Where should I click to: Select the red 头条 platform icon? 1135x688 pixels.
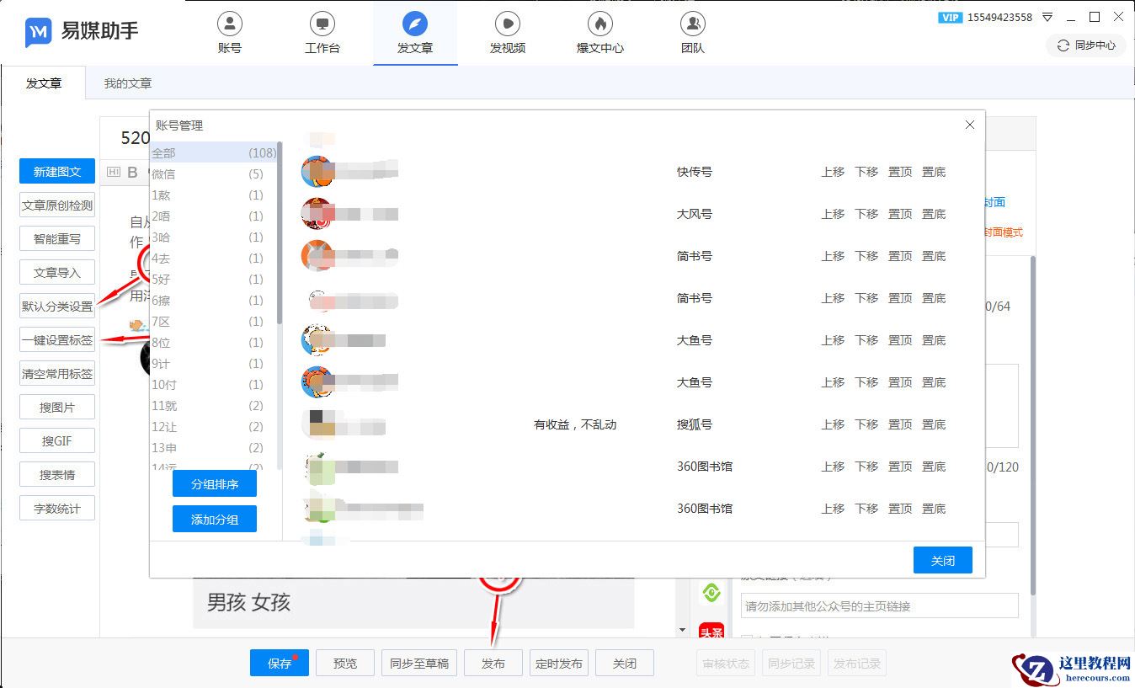pyautogui.click(x=711, y=630)
